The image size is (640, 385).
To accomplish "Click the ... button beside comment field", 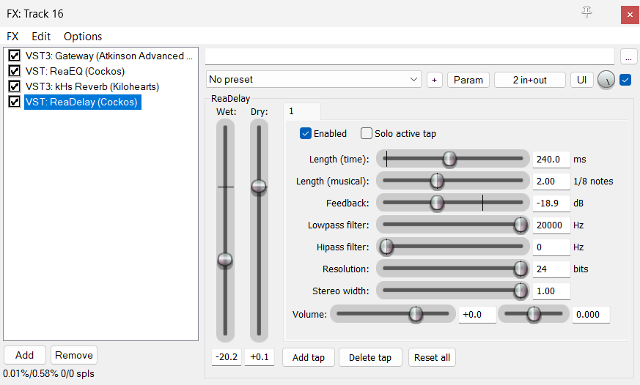I will [x=628, y=56].
